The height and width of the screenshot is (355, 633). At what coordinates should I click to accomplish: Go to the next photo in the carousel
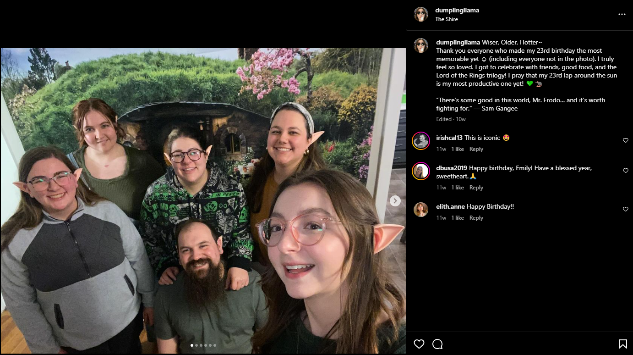tap(395, 201)
